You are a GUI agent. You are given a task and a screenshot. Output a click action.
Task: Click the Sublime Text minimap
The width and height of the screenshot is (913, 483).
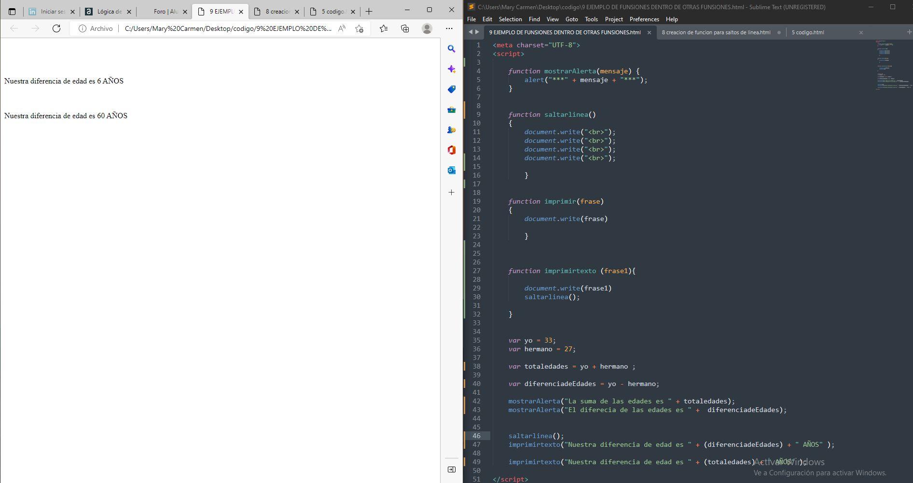[893, 65]
